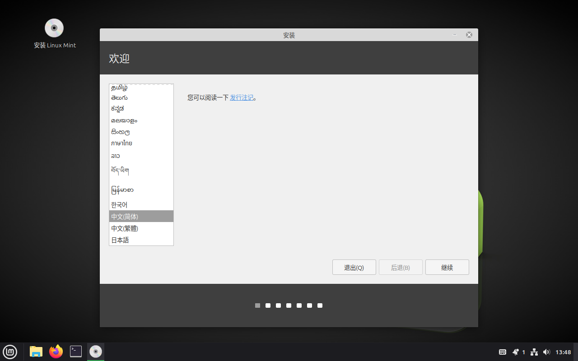The width and height of the screenshot is (578, 361).
Task: Select 中文(繁體) in the language list
Action: coord(141,228)
